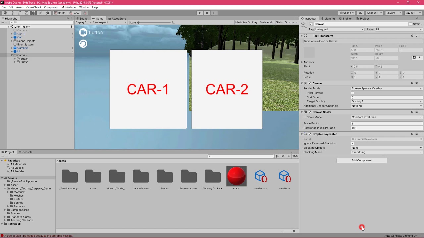Click the Add Component button
Screen dimensions: 424x238
click(362, 160)
